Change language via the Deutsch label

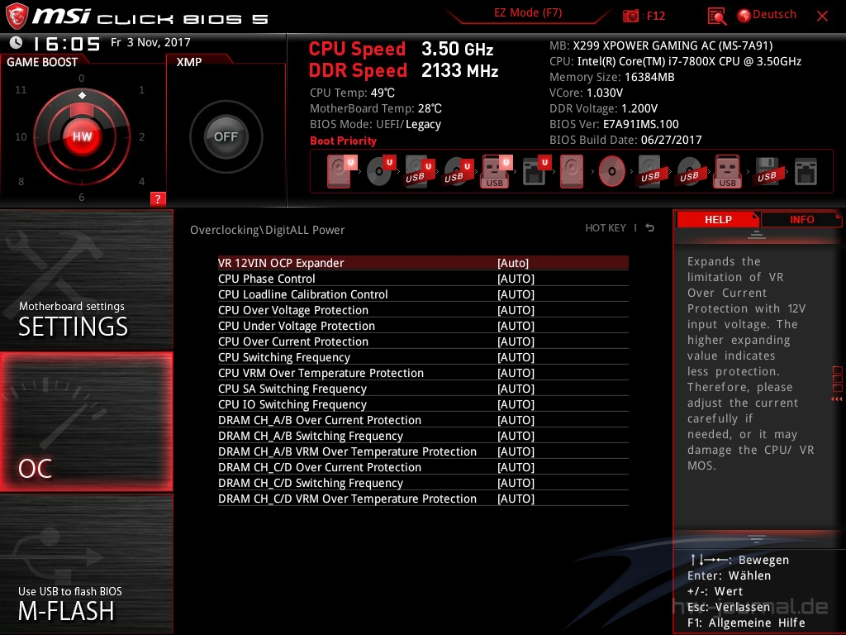774,15
